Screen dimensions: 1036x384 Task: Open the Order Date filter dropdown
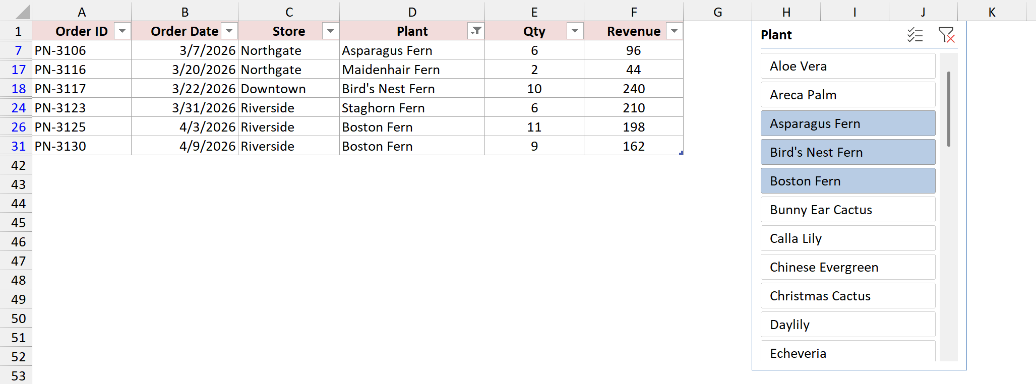pos(229,31)
